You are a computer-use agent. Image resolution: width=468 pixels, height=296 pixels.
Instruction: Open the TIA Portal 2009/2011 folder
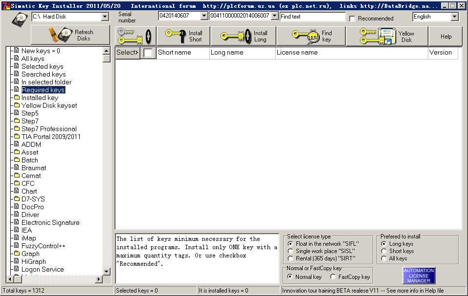coord(51,137)
